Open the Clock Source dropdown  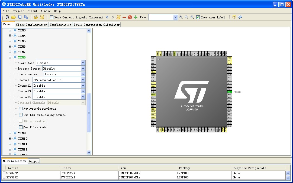[83, 74]
